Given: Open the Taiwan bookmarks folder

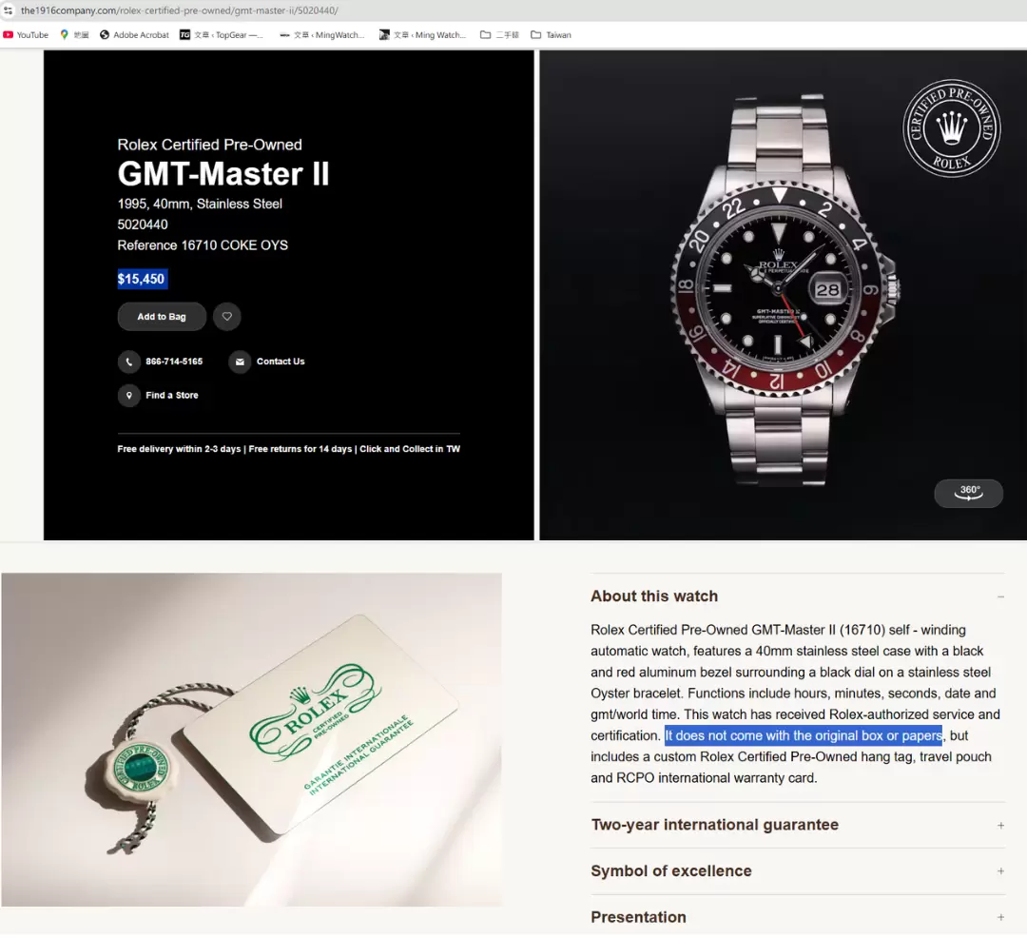Looking at the screenshot, I should (x=551, y=34).
